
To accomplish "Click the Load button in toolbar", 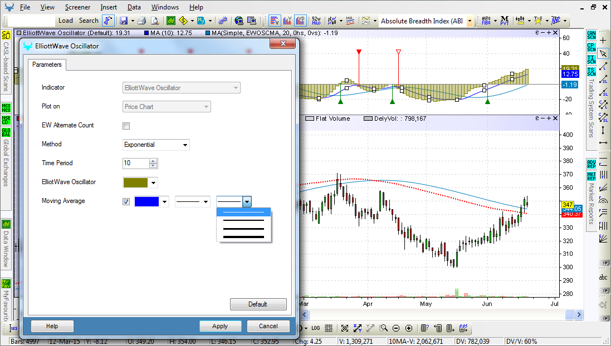I will click(66, 21).
